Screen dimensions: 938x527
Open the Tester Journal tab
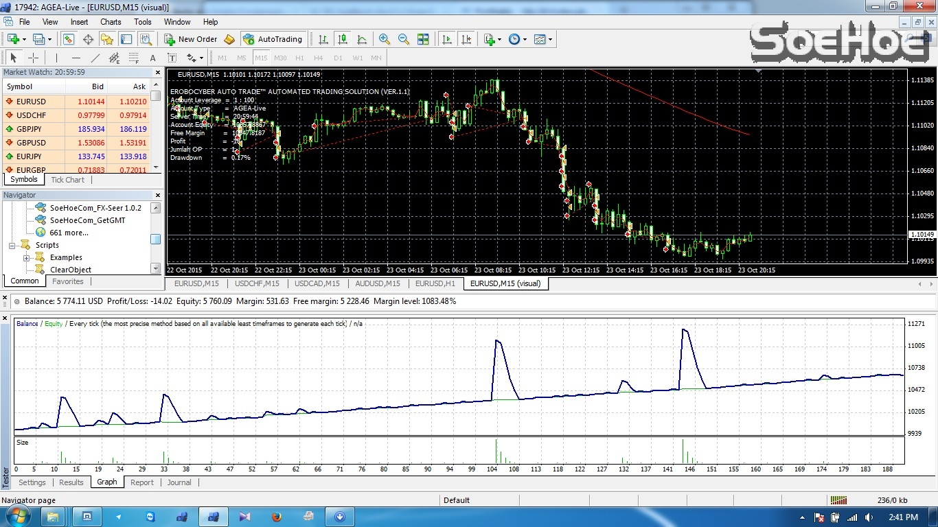point(179,482)
